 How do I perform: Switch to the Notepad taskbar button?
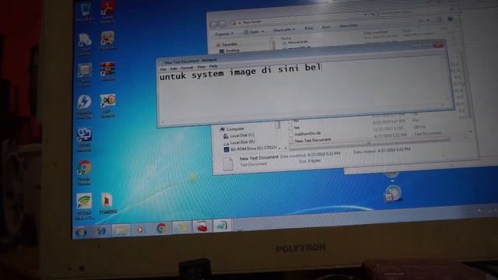click(x=221, y=226)
